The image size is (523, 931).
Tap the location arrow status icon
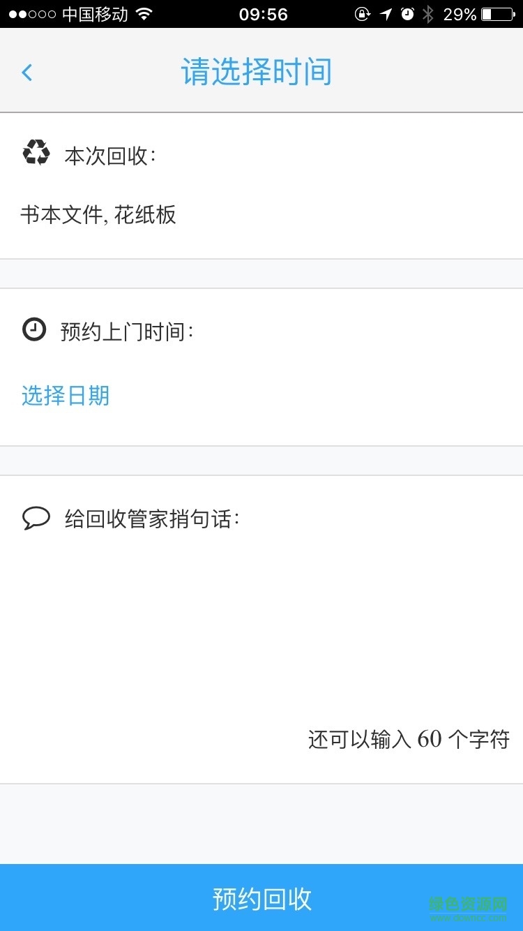click(x=386, y=14)
